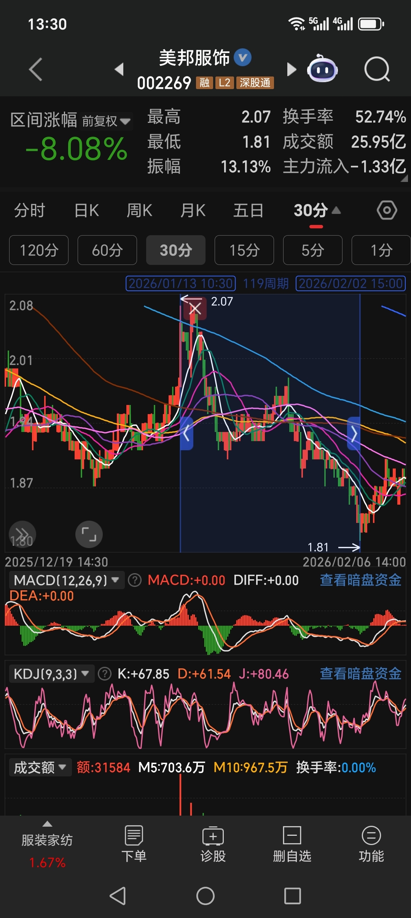
Task: Select the 120分 period button
Action: [x=39, y=250]
